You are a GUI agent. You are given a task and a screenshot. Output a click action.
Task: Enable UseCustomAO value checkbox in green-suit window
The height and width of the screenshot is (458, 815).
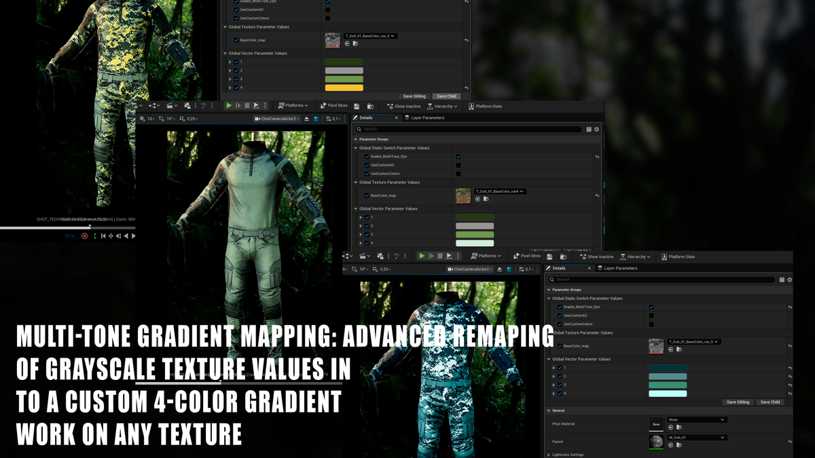pos(458,165)
